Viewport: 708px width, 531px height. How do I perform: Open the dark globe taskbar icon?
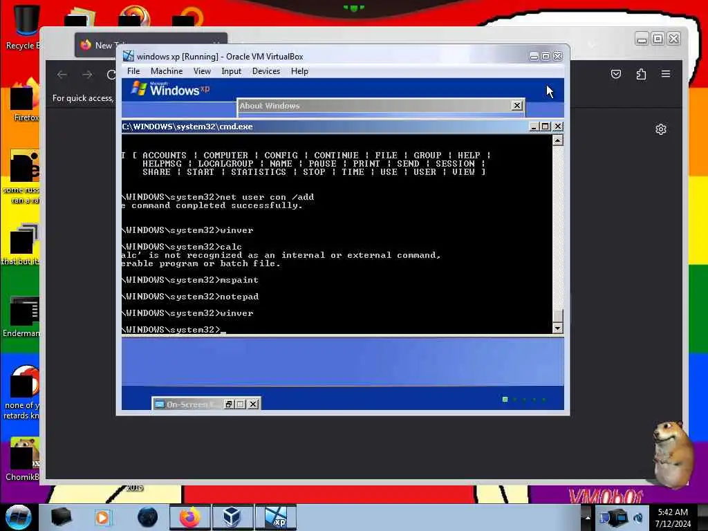[x=148, y=517]
